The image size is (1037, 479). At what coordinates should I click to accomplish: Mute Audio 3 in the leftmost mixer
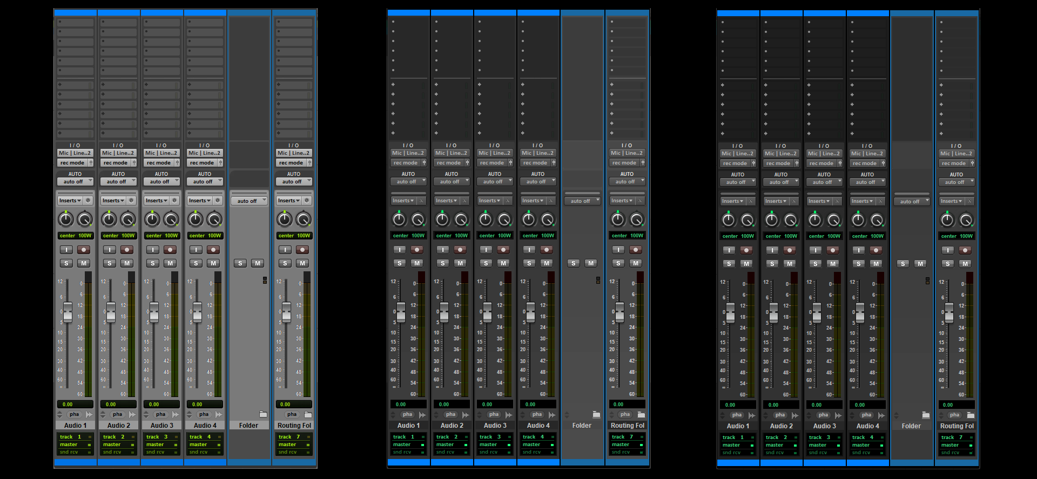170,263
